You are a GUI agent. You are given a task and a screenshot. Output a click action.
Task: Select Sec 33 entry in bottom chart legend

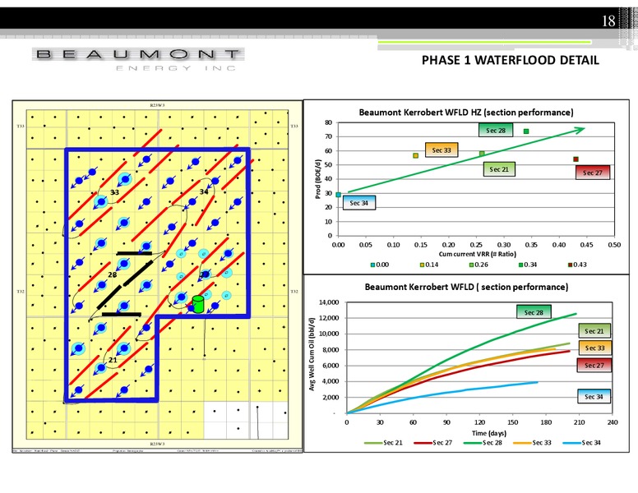[532, 443]
